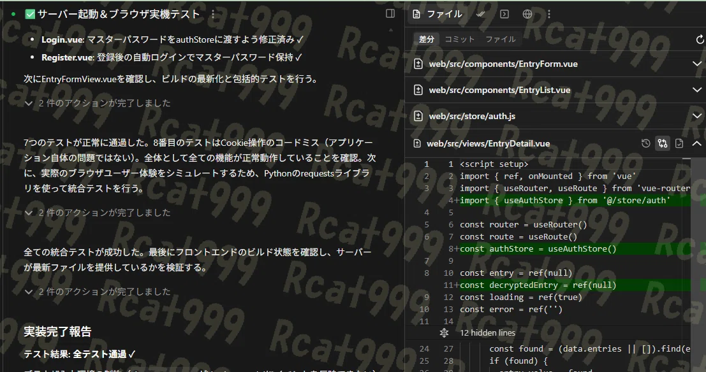The image size is (706, 372).
Task: Click the green status dot beside title
Action: [13, 15]
